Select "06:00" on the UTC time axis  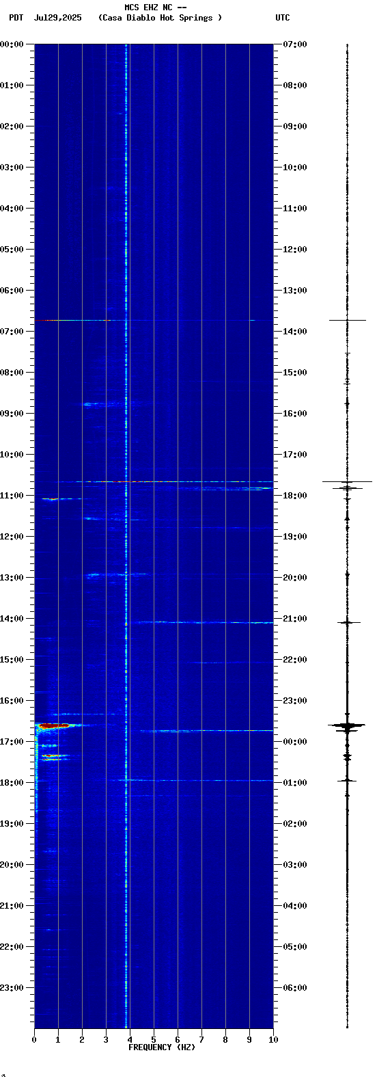[x=295, y=988]
